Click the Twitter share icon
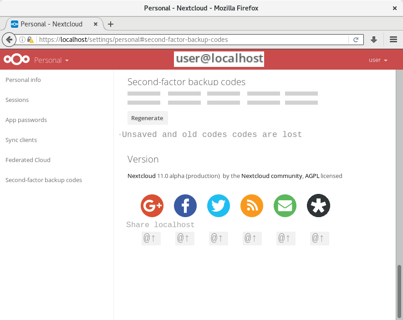 click(219, 206)
